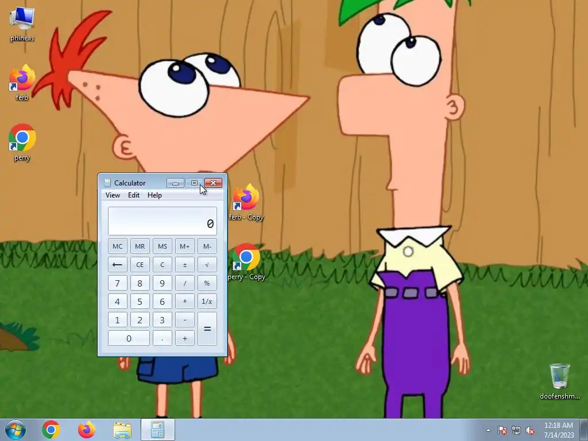Launch Chrome from the taskbar
Screen dimensions: 588x441
pyautogui.click(x=51, y=430)
